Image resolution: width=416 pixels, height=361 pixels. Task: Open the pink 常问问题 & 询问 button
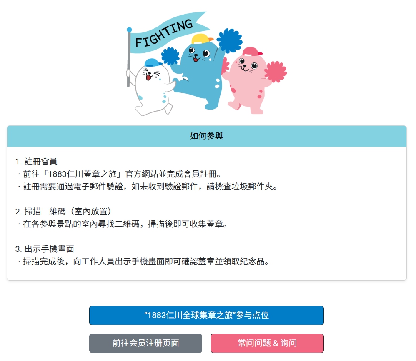click(267, 343)
